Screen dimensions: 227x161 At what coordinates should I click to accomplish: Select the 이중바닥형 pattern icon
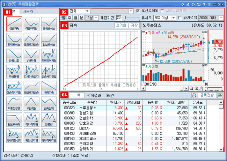pyautogui.click(x=30, y=24)
